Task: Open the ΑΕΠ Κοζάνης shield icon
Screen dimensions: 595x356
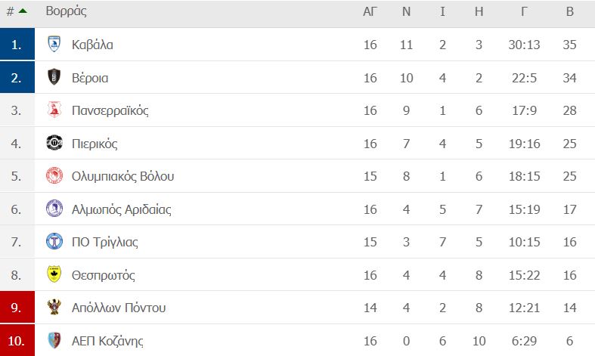Action: point(54,340)
